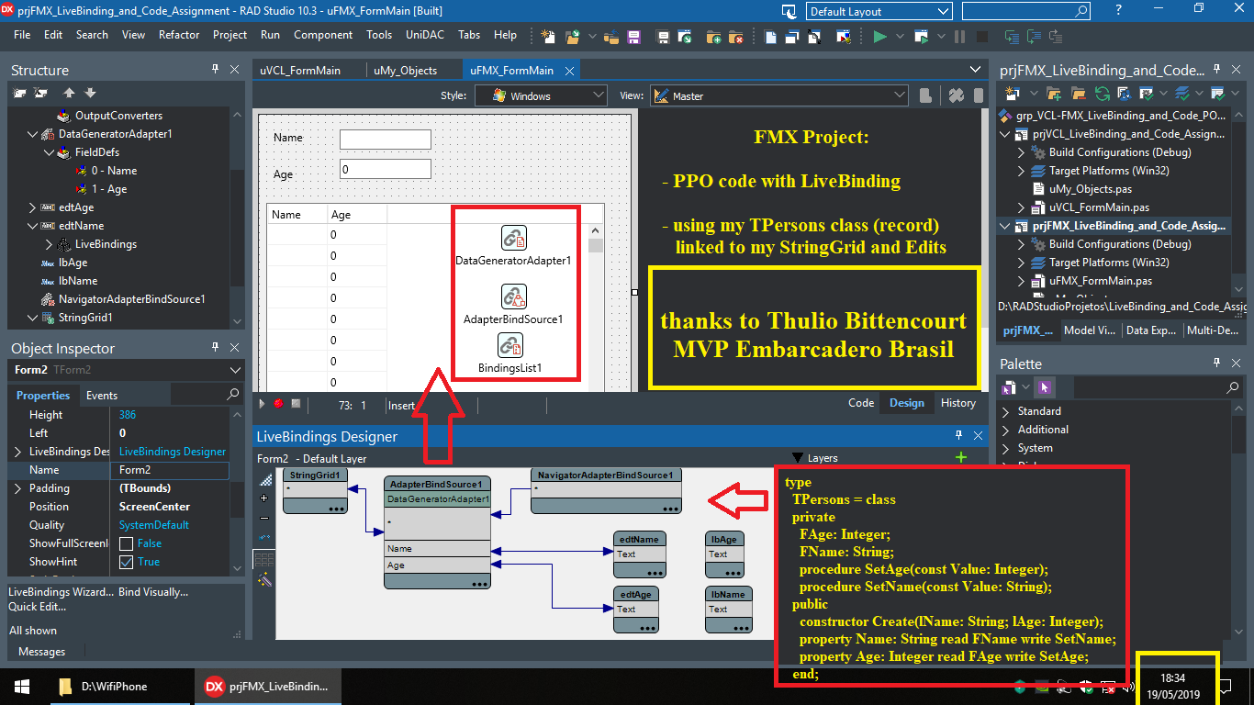This screenshot has height=705, width=1254.
Task: Click the purple Save toolbar icon
Action: pos(633,37)
